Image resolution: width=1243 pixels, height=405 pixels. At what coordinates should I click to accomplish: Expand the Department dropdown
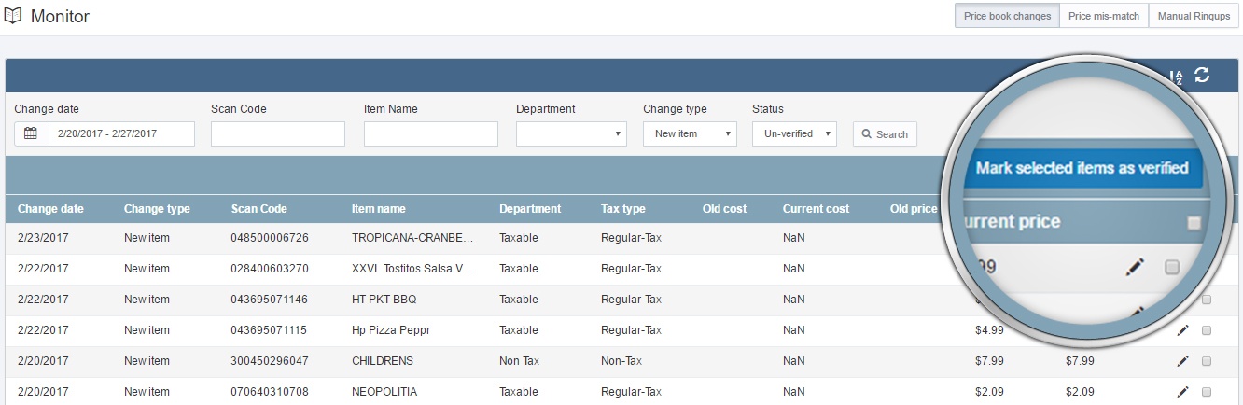pyautogui.click(x=571, y=133)
